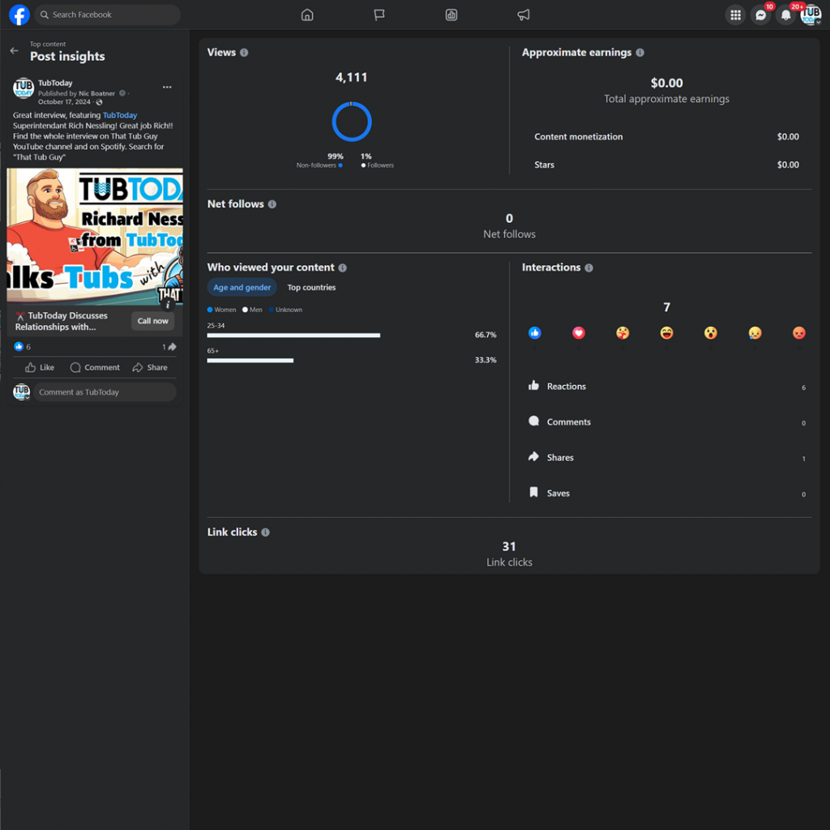Click TubToday avatar beside comment field
Viewport: 830px width, 830px height.
tap(22, 392)
